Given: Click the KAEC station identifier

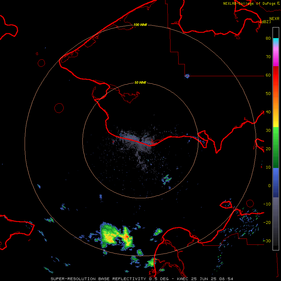Looking at the screenshot, I should point(183,279).
